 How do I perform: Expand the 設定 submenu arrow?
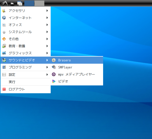(x=47, y=75)
